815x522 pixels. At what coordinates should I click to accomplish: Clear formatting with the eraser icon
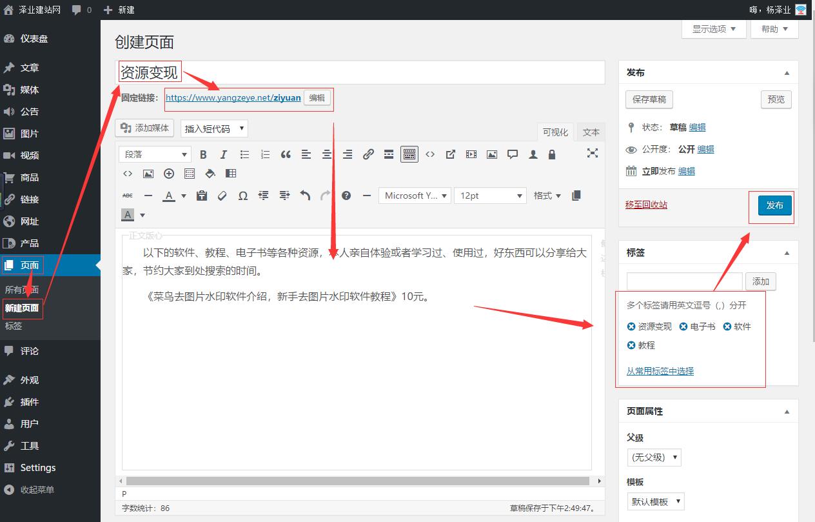click(222, 196)
